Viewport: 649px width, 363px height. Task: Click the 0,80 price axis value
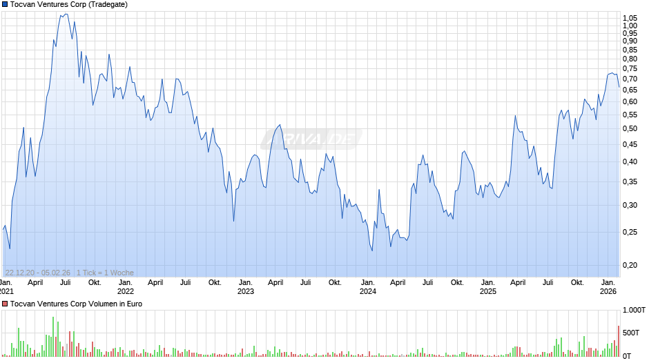tap(630, 59)
